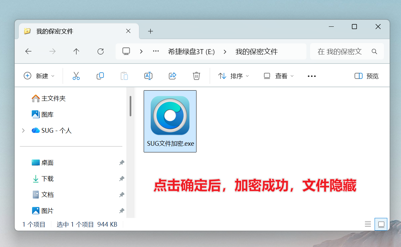
Task: Add a new tab
Action: pos(150,31)
